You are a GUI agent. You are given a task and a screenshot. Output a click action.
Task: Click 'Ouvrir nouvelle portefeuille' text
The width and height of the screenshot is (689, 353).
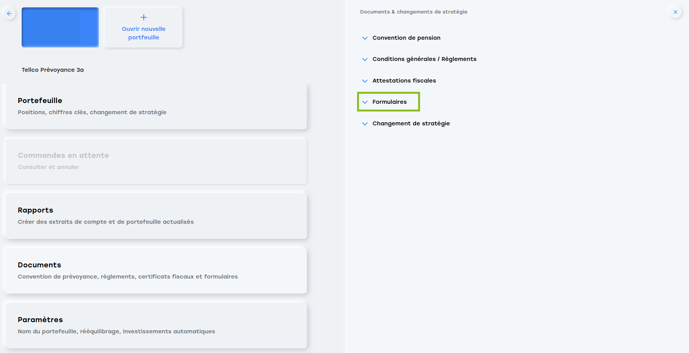tap(144, 33)
